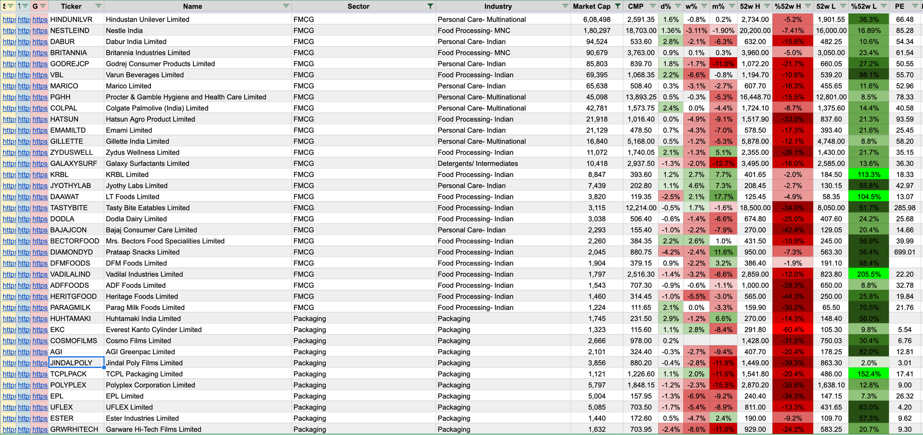Click the green Market Cap filter icon
This screenshot has width=923, height=435.
[x=617, y=6]
